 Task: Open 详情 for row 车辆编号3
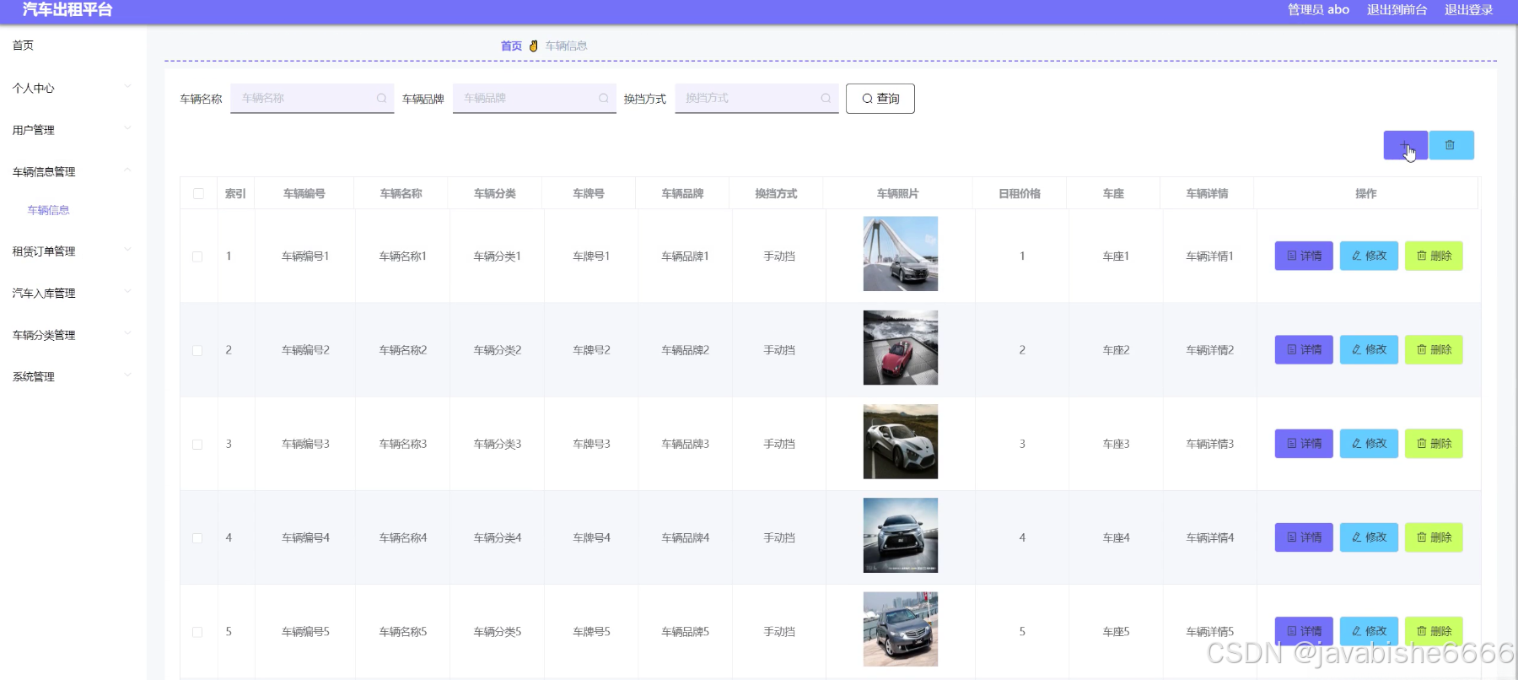click(1304, 443)
